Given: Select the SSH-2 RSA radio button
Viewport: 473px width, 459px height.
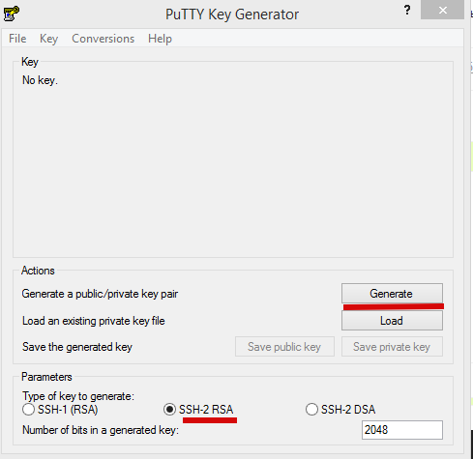Looking at the screenshot, I should point(169,410).
